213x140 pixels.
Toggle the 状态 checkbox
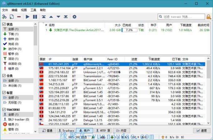point(4,24)
